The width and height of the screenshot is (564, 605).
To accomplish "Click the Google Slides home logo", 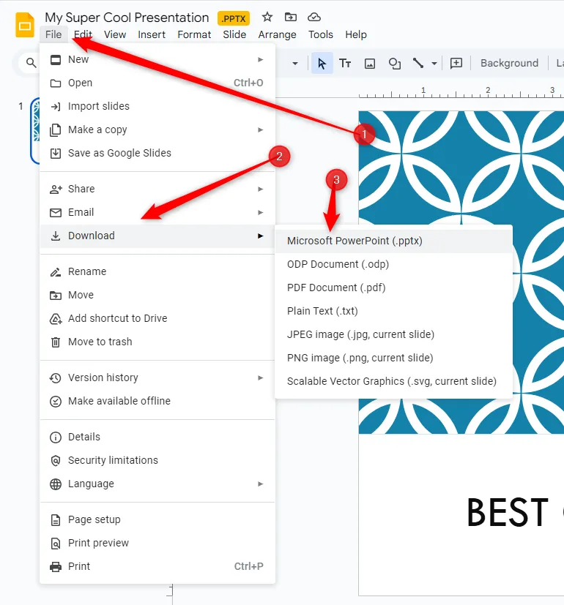I will coord(25,25).
